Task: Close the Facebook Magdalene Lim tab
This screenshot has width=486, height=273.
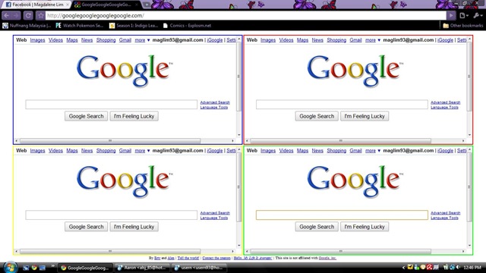Action: pyautogui.click(x=68, y=5)
